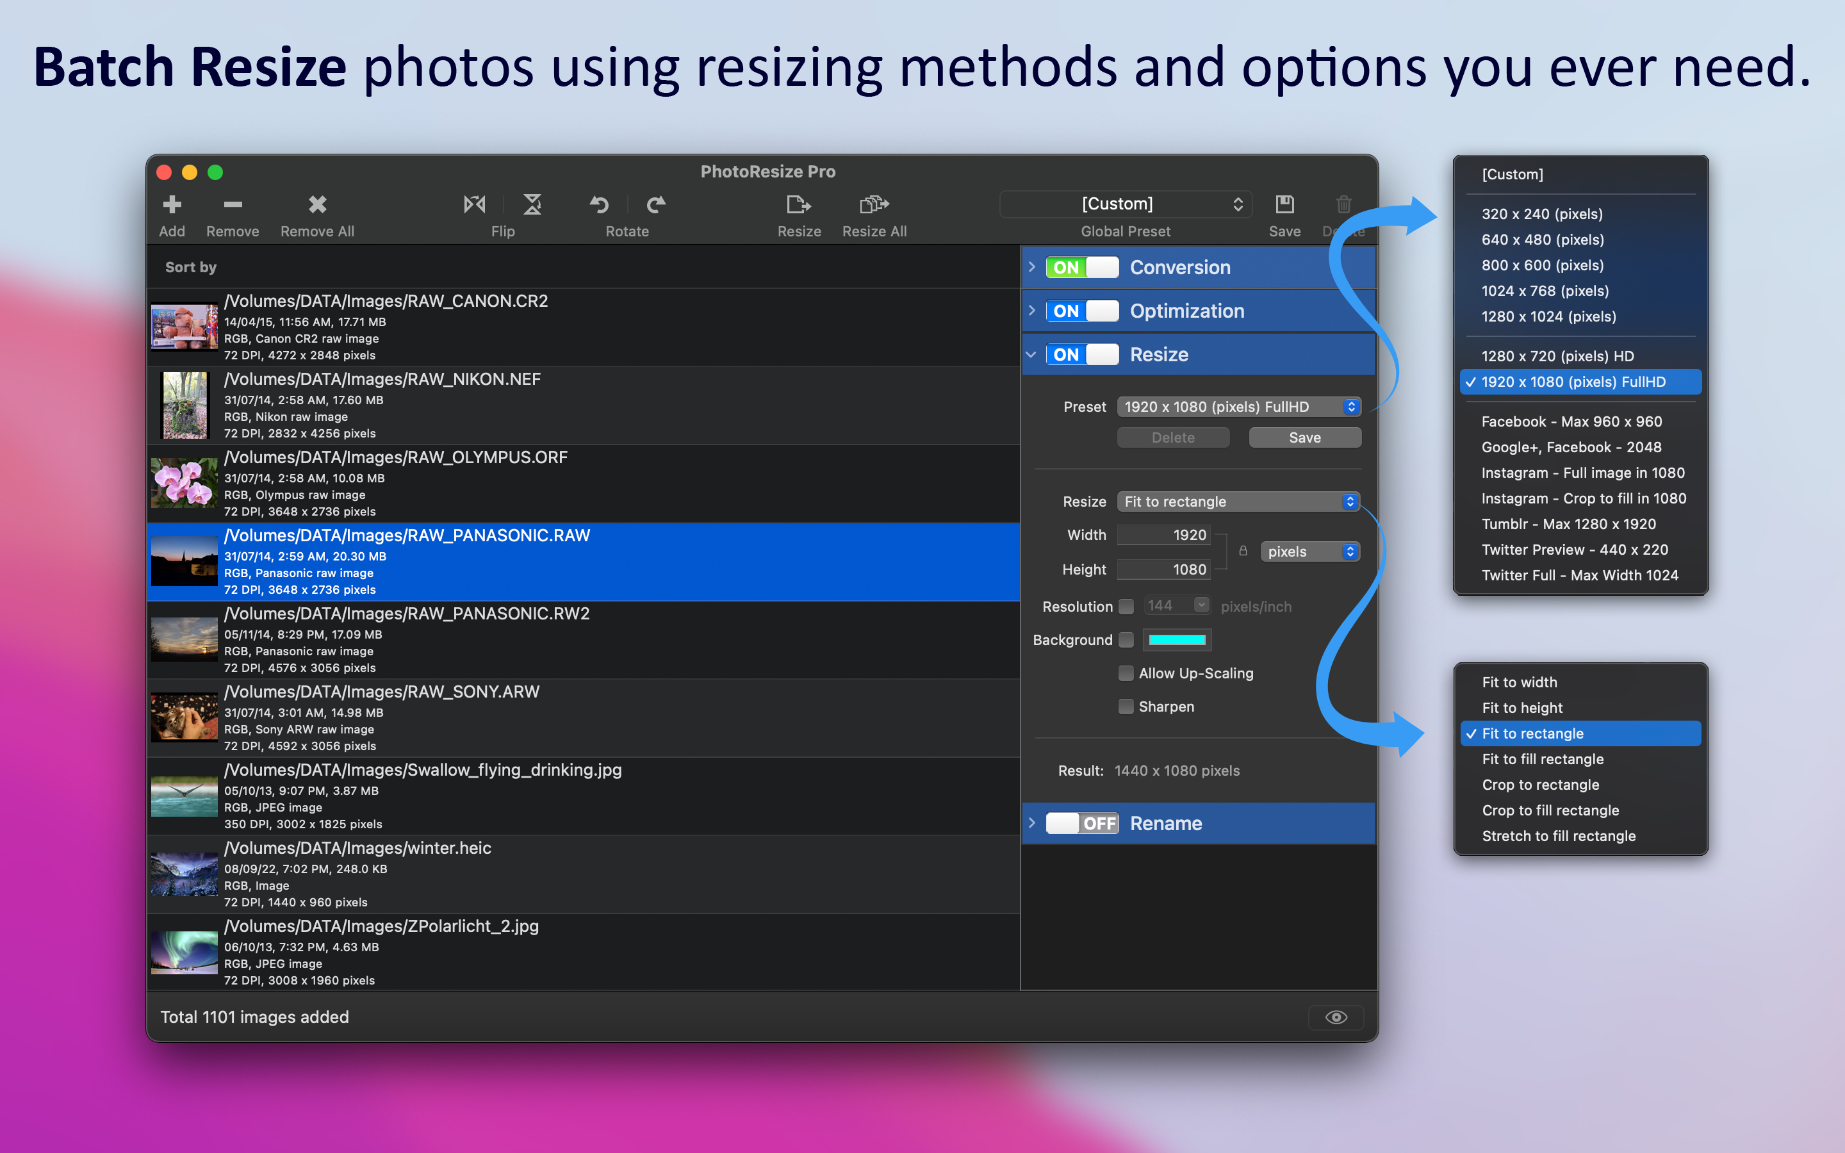Click the Remove All cross icon

(317, 204)
